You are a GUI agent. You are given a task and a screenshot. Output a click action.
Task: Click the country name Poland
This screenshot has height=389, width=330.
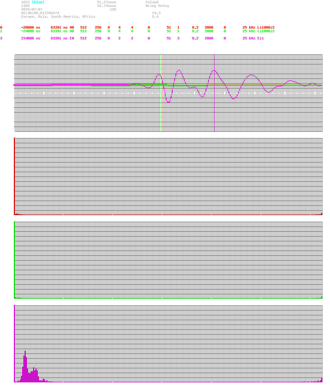(x=152, y=2)
